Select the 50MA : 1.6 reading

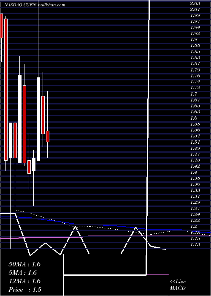tap(24, 264)
